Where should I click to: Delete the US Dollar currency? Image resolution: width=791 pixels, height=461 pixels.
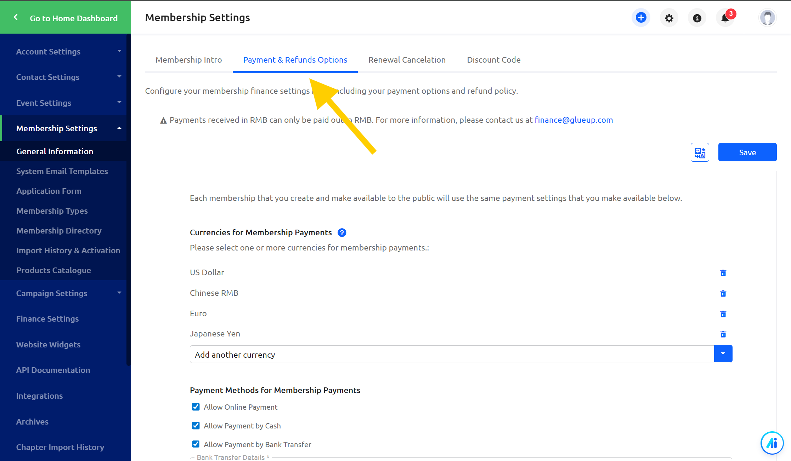pos(723,273)
